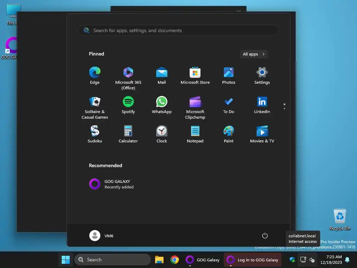Click the network tray icon
The width and height of the screenshot is (357, 268).
click(x=303, y=260)
